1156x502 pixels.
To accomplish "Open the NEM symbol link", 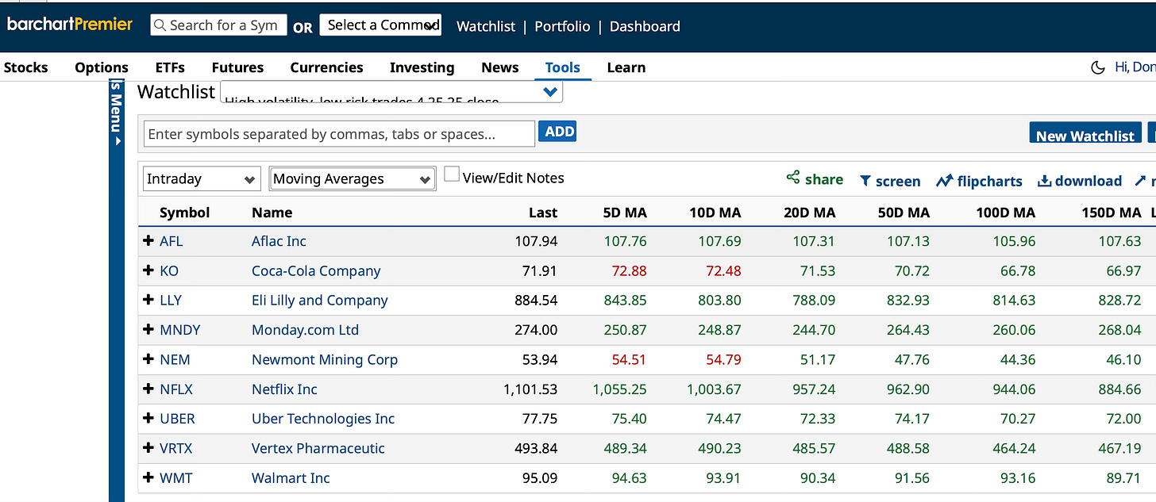I will [x=175, y=359].
